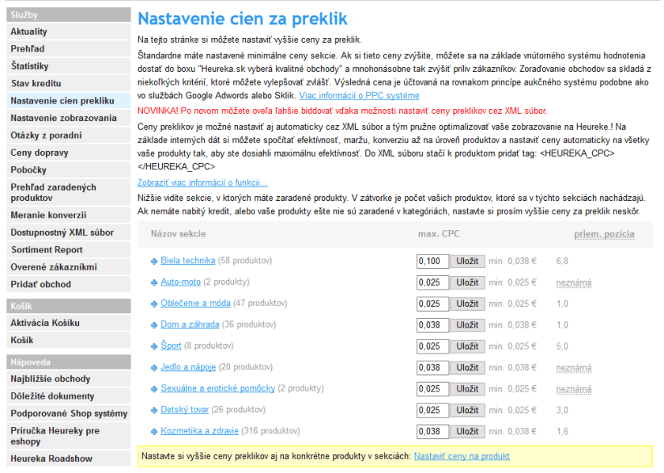Open Sexuálne a erotické pomôcky link
The image size is (664, 473).
217,388
